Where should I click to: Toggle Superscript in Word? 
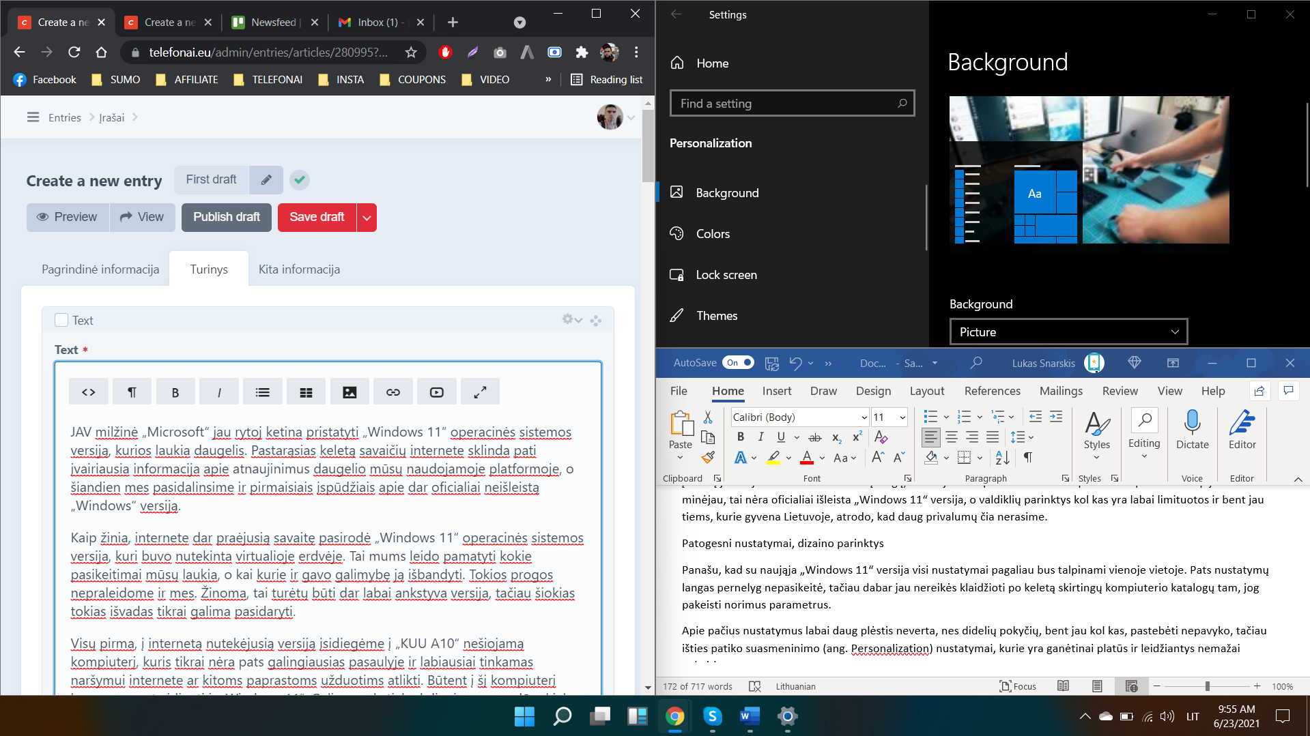coord(857,437)
